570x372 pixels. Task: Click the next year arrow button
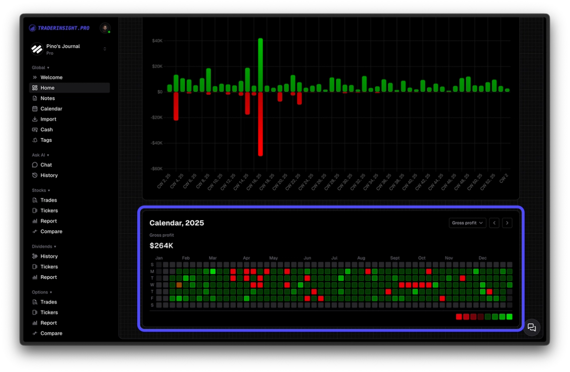[507, 222]
